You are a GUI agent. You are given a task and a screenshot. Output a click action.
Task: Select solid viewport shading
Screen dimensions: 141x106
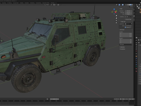coord(129,5)
